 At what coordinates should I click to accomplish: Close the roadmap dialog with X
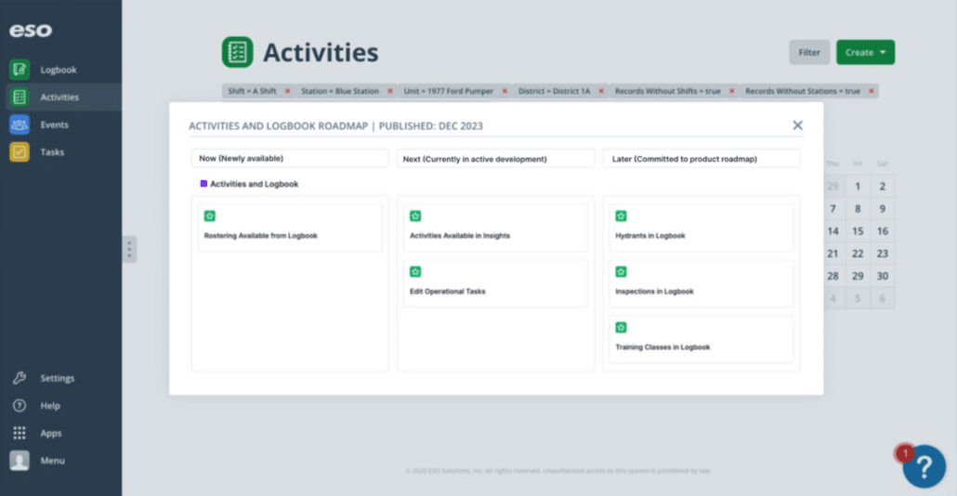coord(797,125)
